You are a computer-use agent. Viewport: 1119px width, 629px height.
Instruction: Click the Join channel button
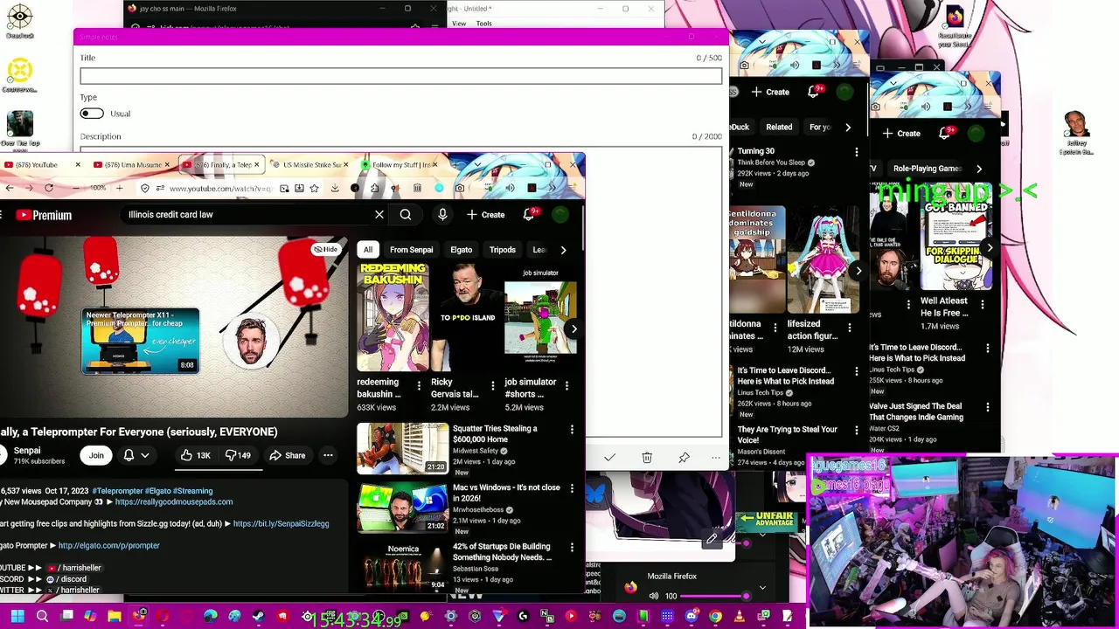(96, 455)
